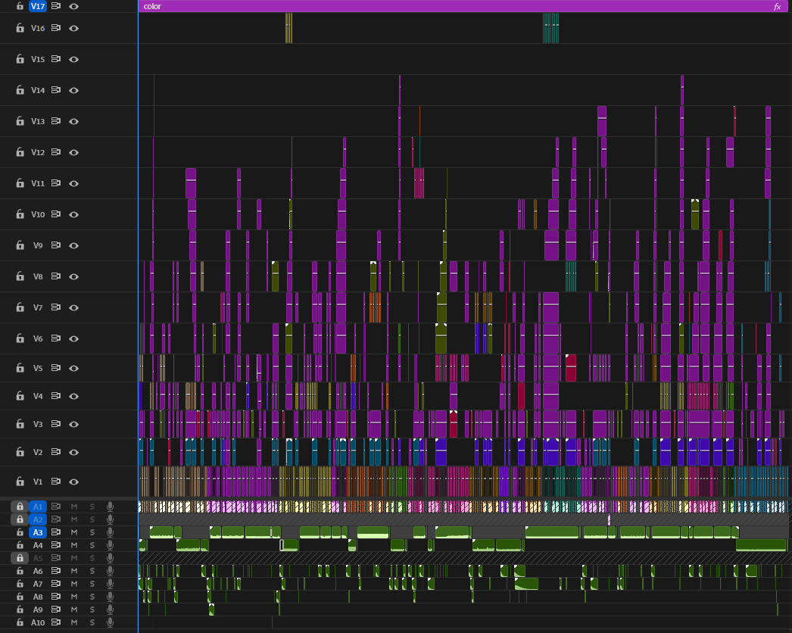The image size is (792, 633).
Task: Unlock the A1 audio track
Action: pyautogui.click(x=20, y=507)
